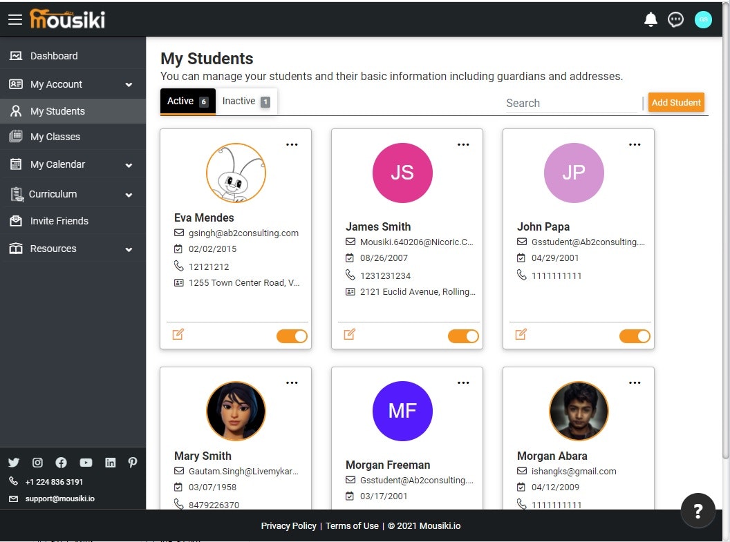Click the Invite Friends envelope icon
This screenshot has width=730, height=542.
(x=16, y=221)
